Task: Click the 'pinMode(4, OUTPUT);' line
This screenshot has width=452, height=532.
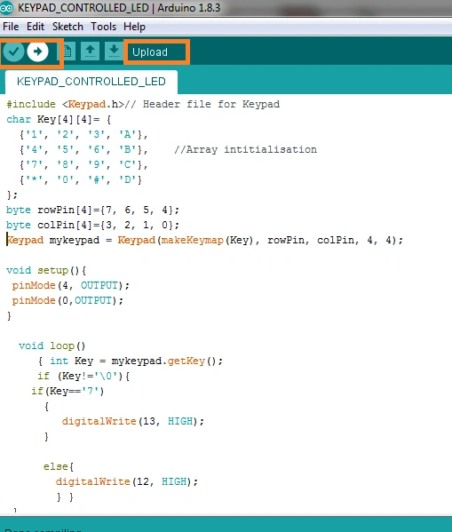Action: tap(71, 286)
